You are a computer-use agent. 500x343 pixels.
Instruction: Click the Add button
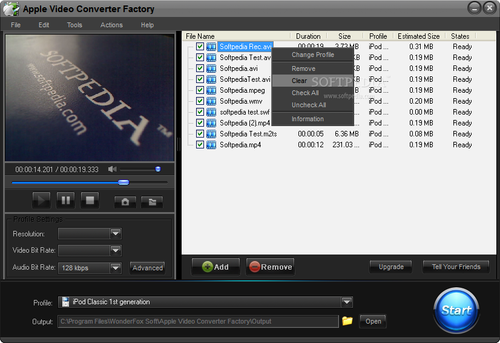(215, 267)
